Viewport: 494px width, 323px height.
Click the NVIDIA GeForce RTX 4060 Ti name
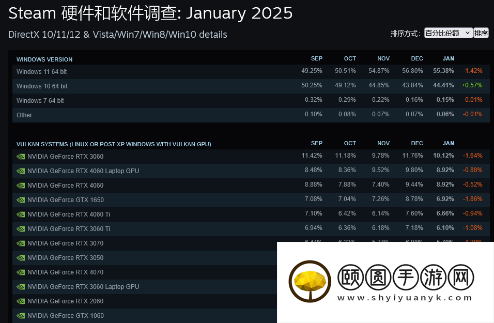69,214
